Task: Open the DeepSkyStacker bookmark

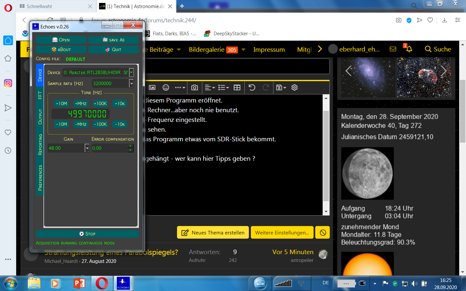Action: pos(232,34)
